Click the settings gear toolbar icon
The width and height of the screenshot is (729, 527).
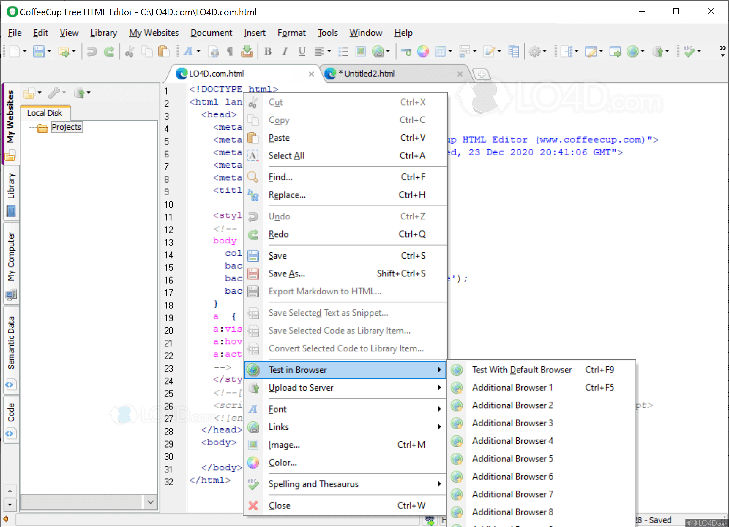534,51
